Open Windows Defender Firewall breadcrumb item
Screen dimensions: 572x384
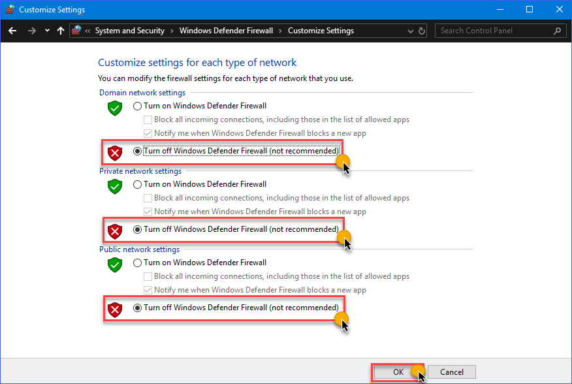(226, 30)
